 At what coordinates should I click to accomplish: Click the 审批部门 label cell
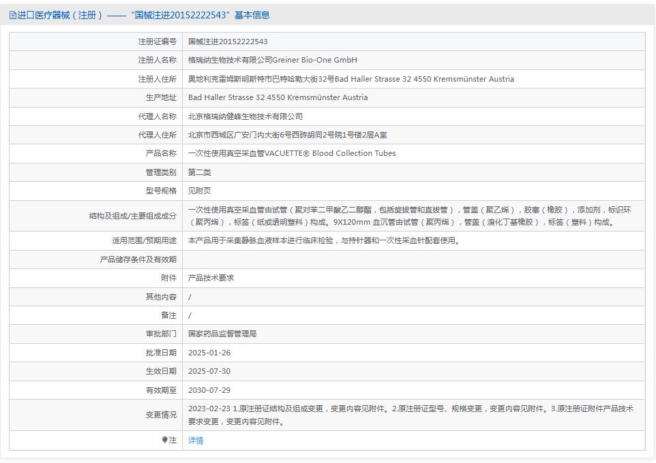coord(95,334)
